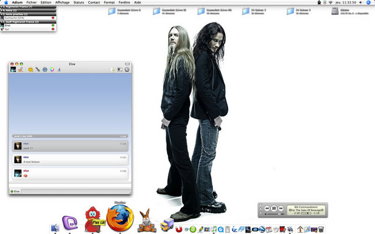Image resolution: width=375 pixels, height=234 pixels.
Task: Open the Affichage menu
Action: [x=62, y=2]
